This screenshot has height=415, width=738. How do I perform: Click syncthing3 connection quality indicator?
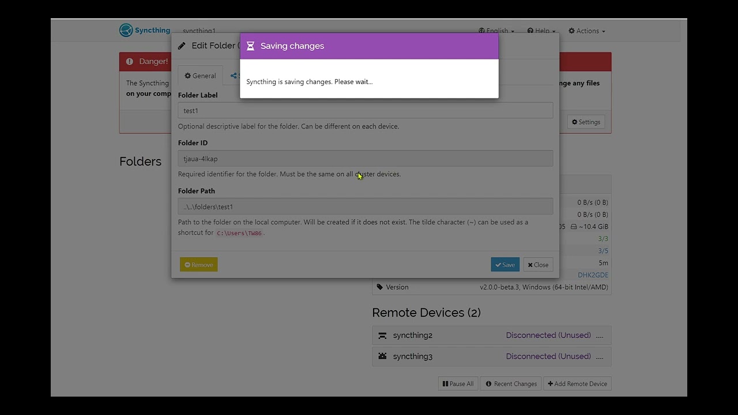pyautogui.click(x=599, y=356)
